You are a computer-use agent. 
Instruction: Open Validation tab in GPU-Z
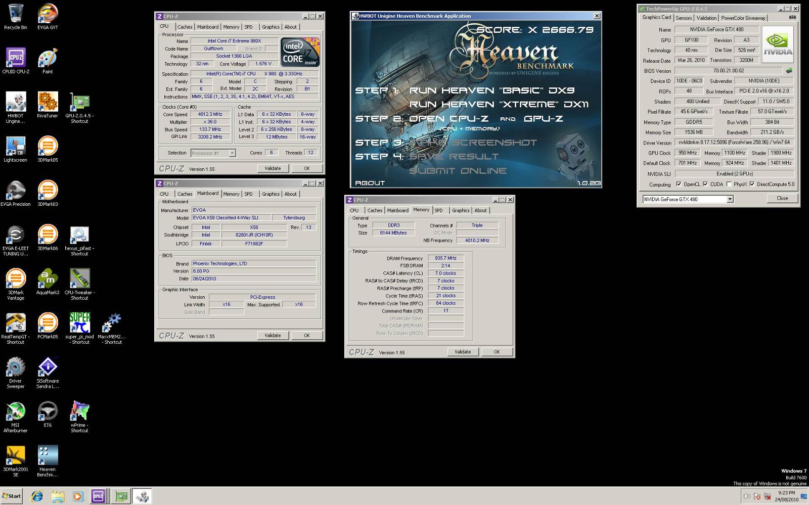(x=706, y=18)
